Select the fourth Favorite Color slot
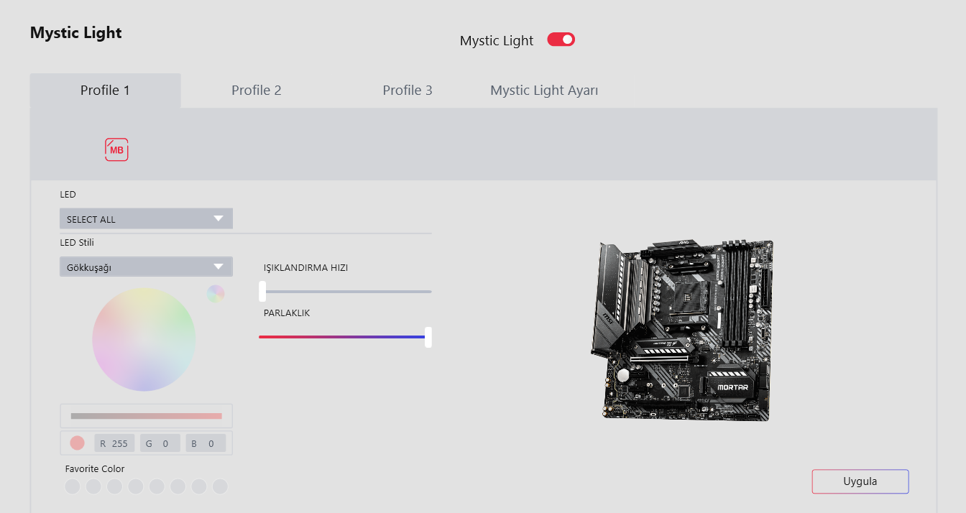This screenshot has width=966, height=513. (x=136, y=487)
